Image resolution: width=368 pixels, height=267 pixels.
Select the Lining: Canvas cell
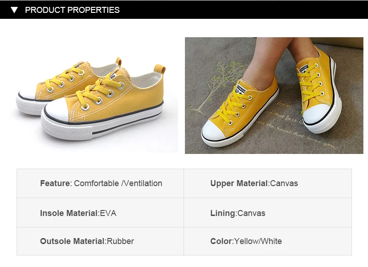(268, 213)
